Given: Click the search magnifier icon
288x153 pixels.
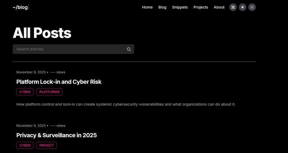Looking at the screenshot, I should 129,49.
